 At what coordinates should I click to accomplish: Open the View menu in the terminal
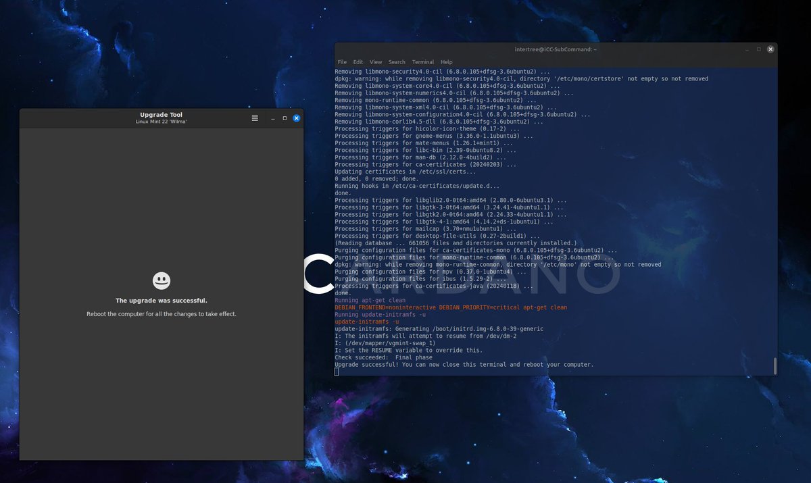(376, 61)
